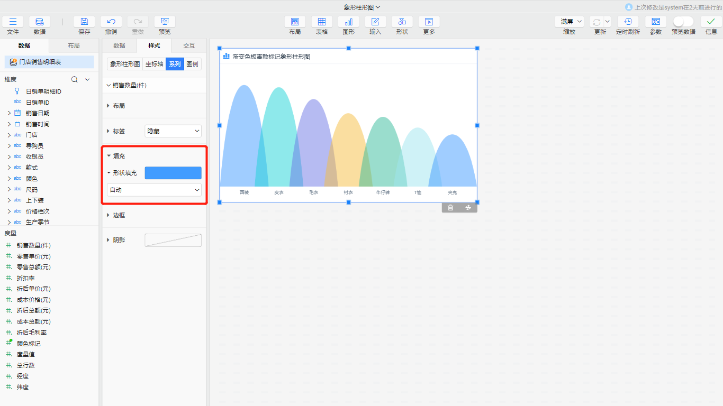Open the shape fill 自动 dropdown
The width and height of the screenshot is (723, 406).
pos(154,190)
